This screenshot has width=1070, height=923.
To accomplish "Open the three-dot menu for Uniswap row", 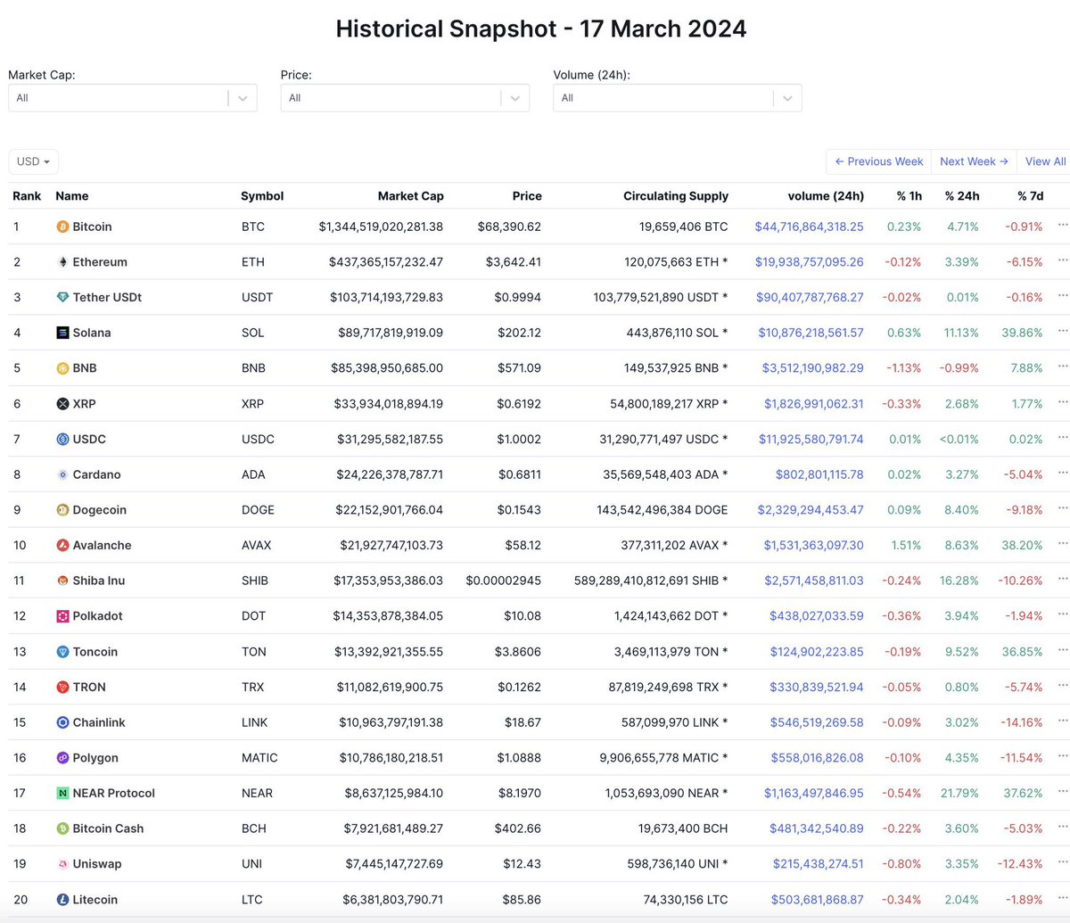I will pos(1062,862).
